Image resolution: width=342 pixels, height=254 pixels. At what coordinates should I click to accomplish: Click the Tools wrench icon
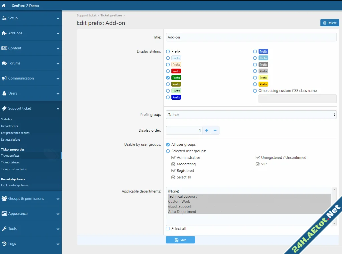(x=4, y=229)
